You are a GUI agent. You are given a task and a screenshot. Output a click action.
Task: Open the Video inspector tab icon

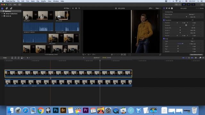(164, 8)
